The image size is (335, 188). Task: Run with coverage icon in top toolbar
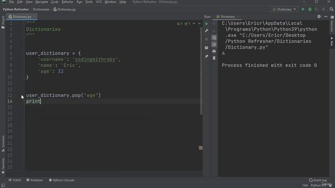coord(316,9)
